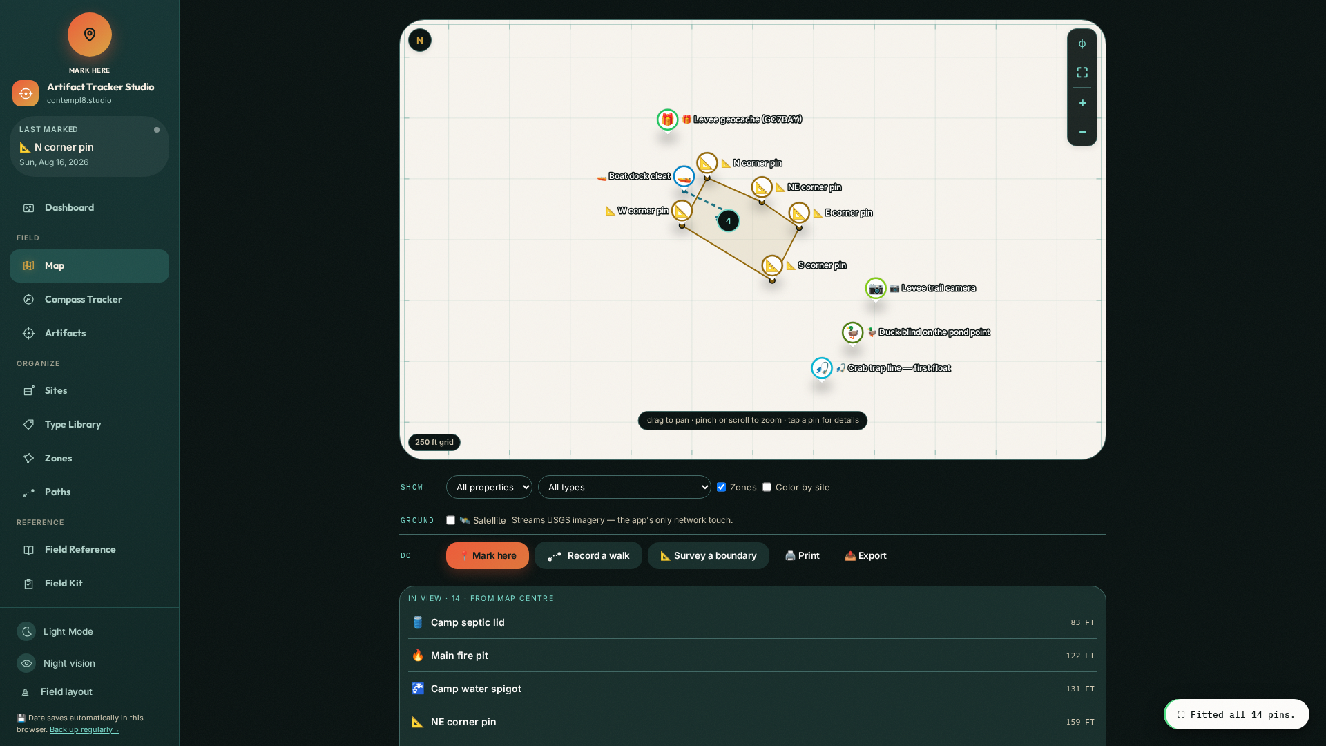The width and height of the screenshot is (1326, 746).
Task: Open the cluster marker labeled 4
Action: 728,221
